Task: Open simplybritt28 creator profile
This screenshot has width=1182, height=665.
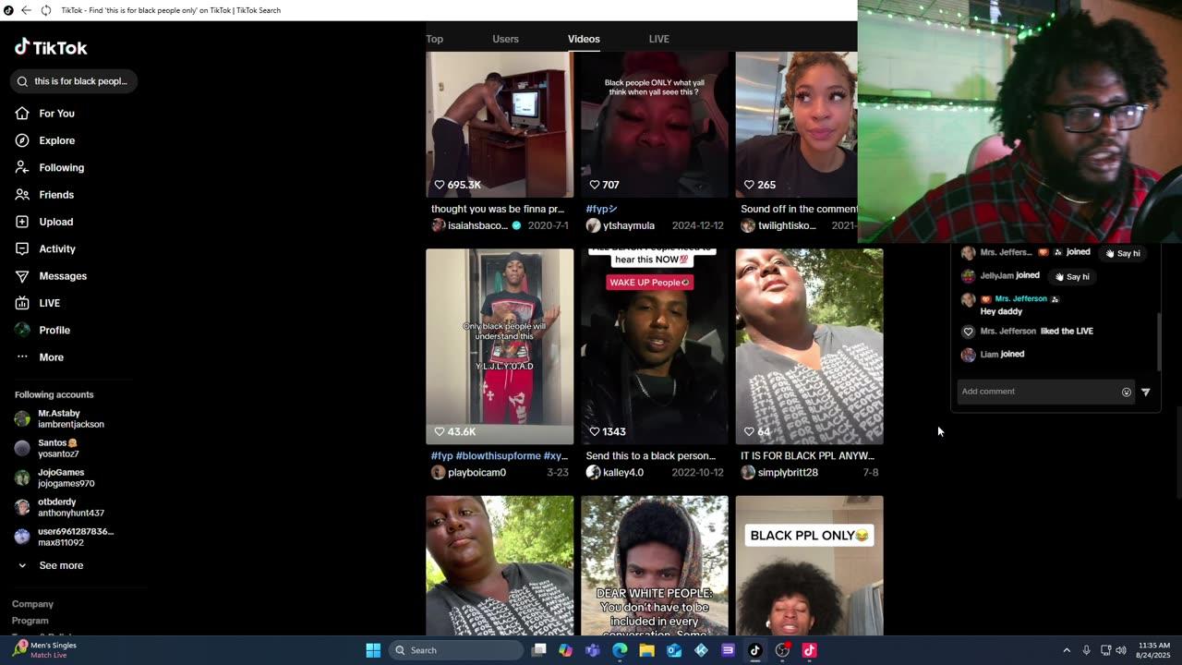Action: tap(780, 472)
